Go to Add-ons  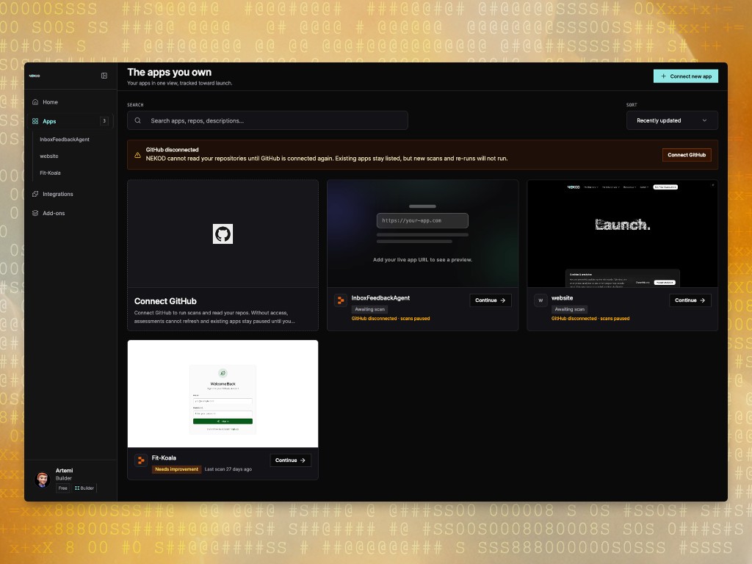point(70,214)
